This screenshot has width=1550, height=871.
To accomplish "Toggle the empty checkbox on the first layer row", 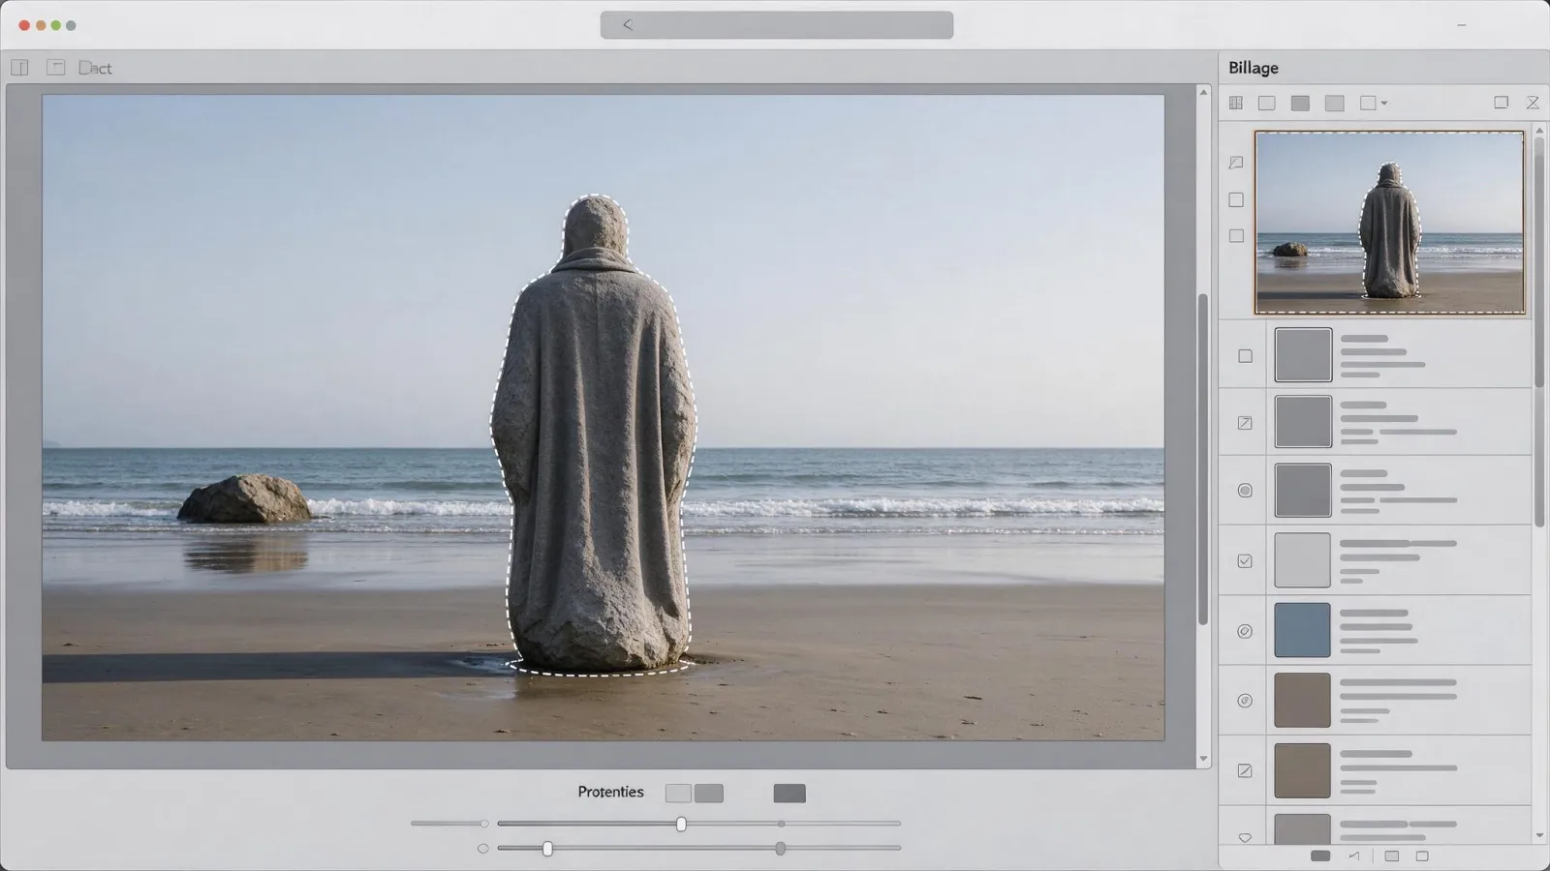I will 1245,356.
